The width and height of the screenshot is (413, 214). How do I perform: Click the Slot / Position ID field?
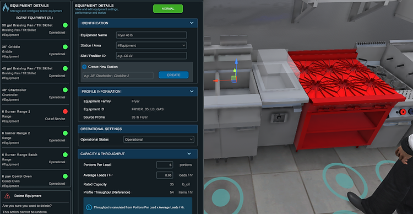point(151,56)
